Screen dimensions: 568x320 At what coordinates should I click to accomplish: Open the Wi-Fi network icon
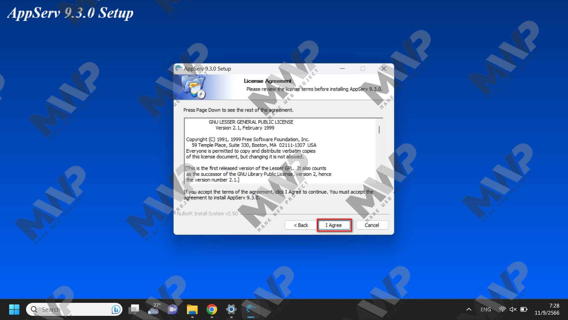[x=502, y=309]
